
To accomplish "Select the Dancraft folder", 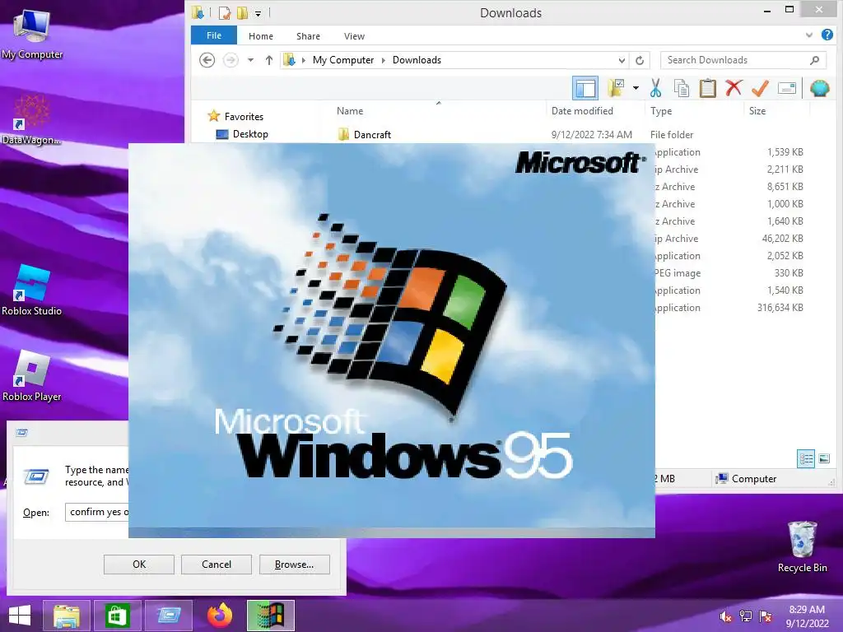I will click(372, 134).
